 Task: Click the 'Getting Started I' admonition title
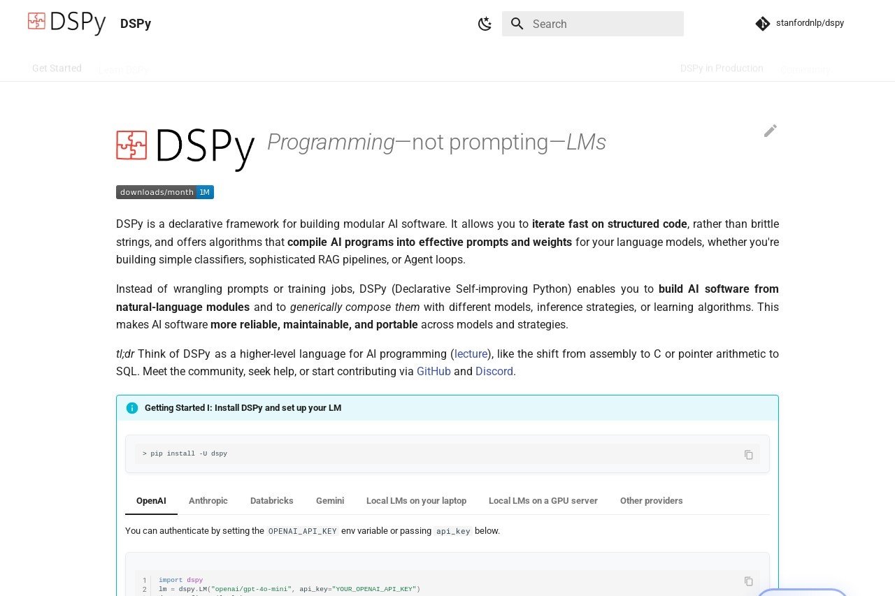(x=243, y=408)
